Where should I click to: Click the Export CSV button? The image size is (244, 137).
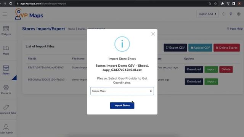tap(175, 48)
